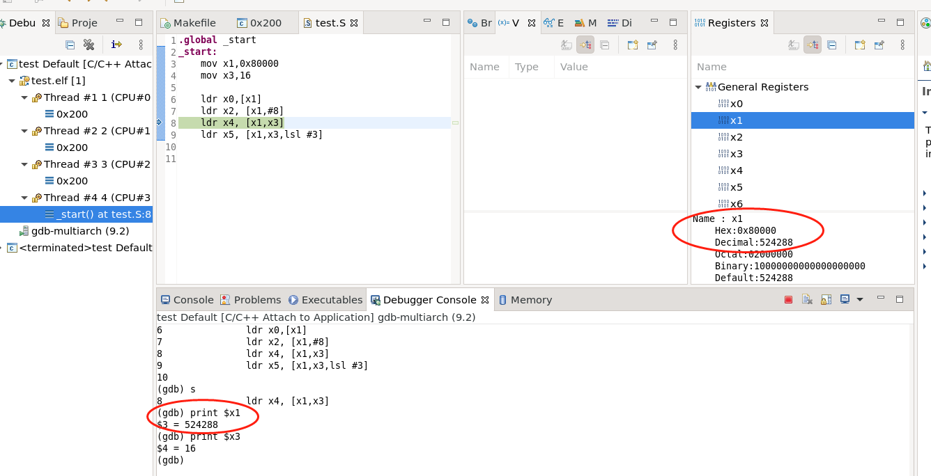Click Display Selected Console icon
The width and height of the screenshot is (931, 476).
[x=845, y=299]
